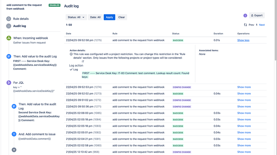Select the Log checkmark entry
Image resolution: width=277 pixels, height=155 pixels.
74,70
